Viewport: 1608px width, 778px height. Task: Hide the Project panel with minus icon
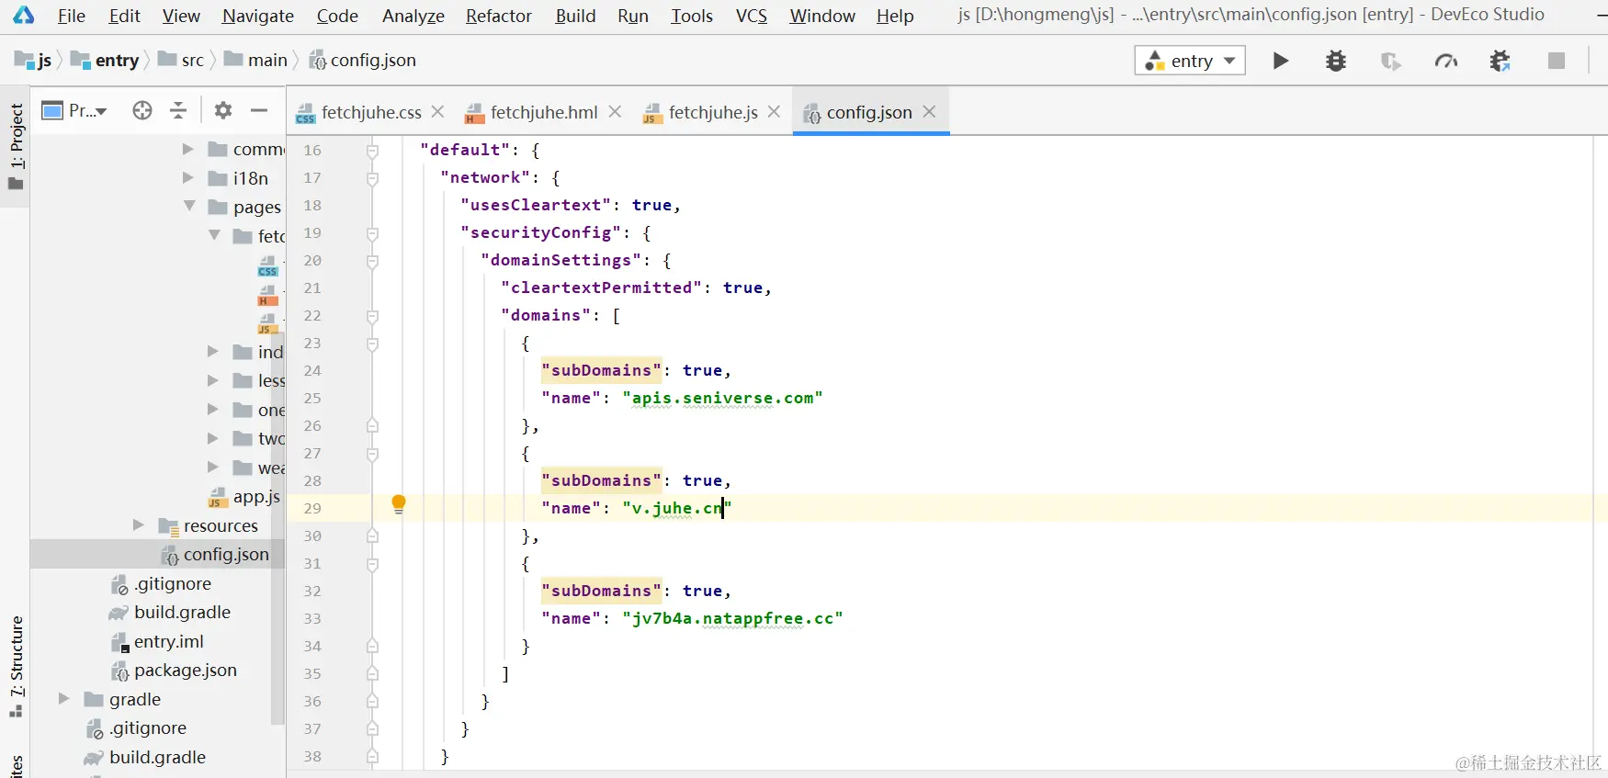(259, 110)
